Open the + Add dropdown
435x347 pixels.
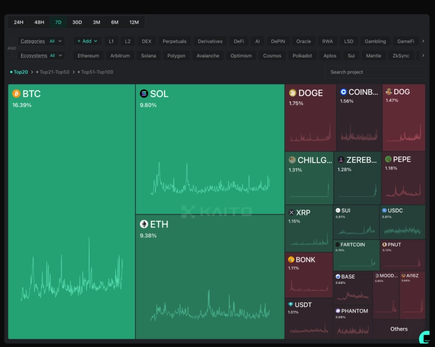point(87,41)
